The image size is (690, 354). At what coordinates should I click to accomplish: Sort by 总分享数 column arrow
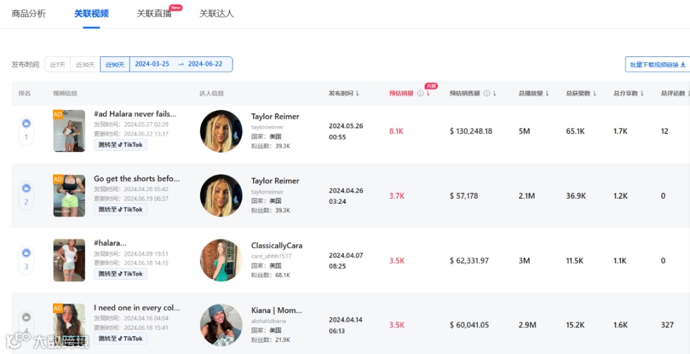(642, 93)
